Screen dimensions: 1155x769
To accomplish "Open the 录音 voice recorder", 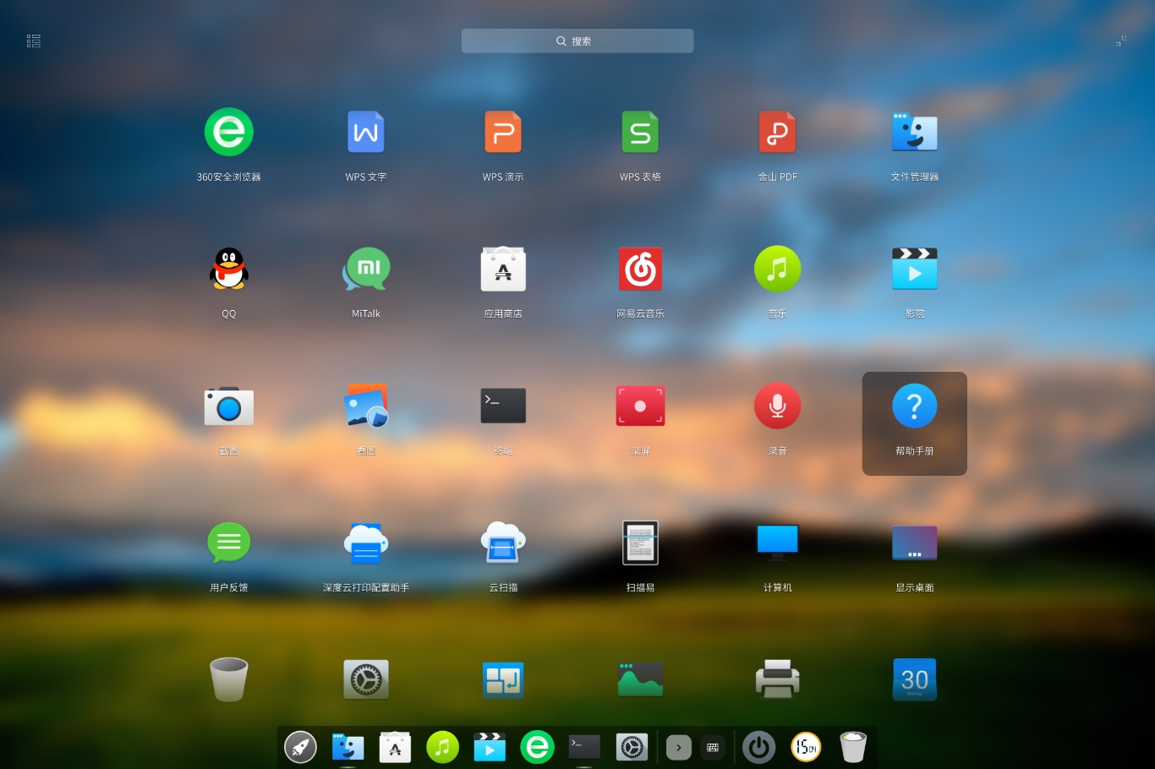I will point(777,406).
